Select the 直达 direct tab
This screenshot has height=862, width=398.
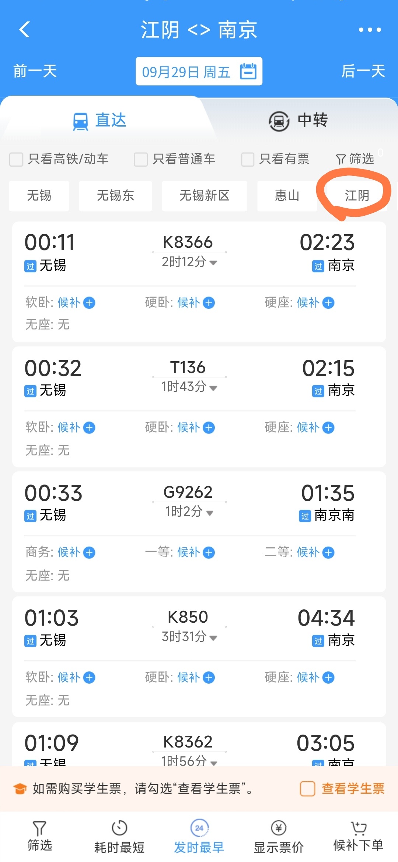(99, 120)
